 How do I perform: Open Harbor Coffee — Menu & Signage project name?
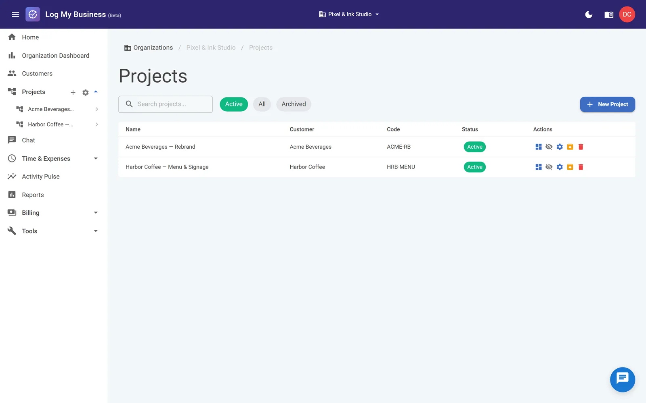(x=167, y=167)
